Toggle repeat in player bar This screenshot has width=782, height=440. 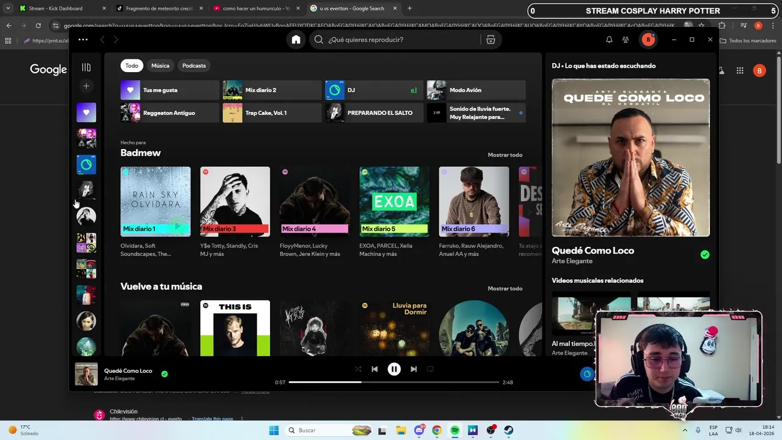click(430, 369)
